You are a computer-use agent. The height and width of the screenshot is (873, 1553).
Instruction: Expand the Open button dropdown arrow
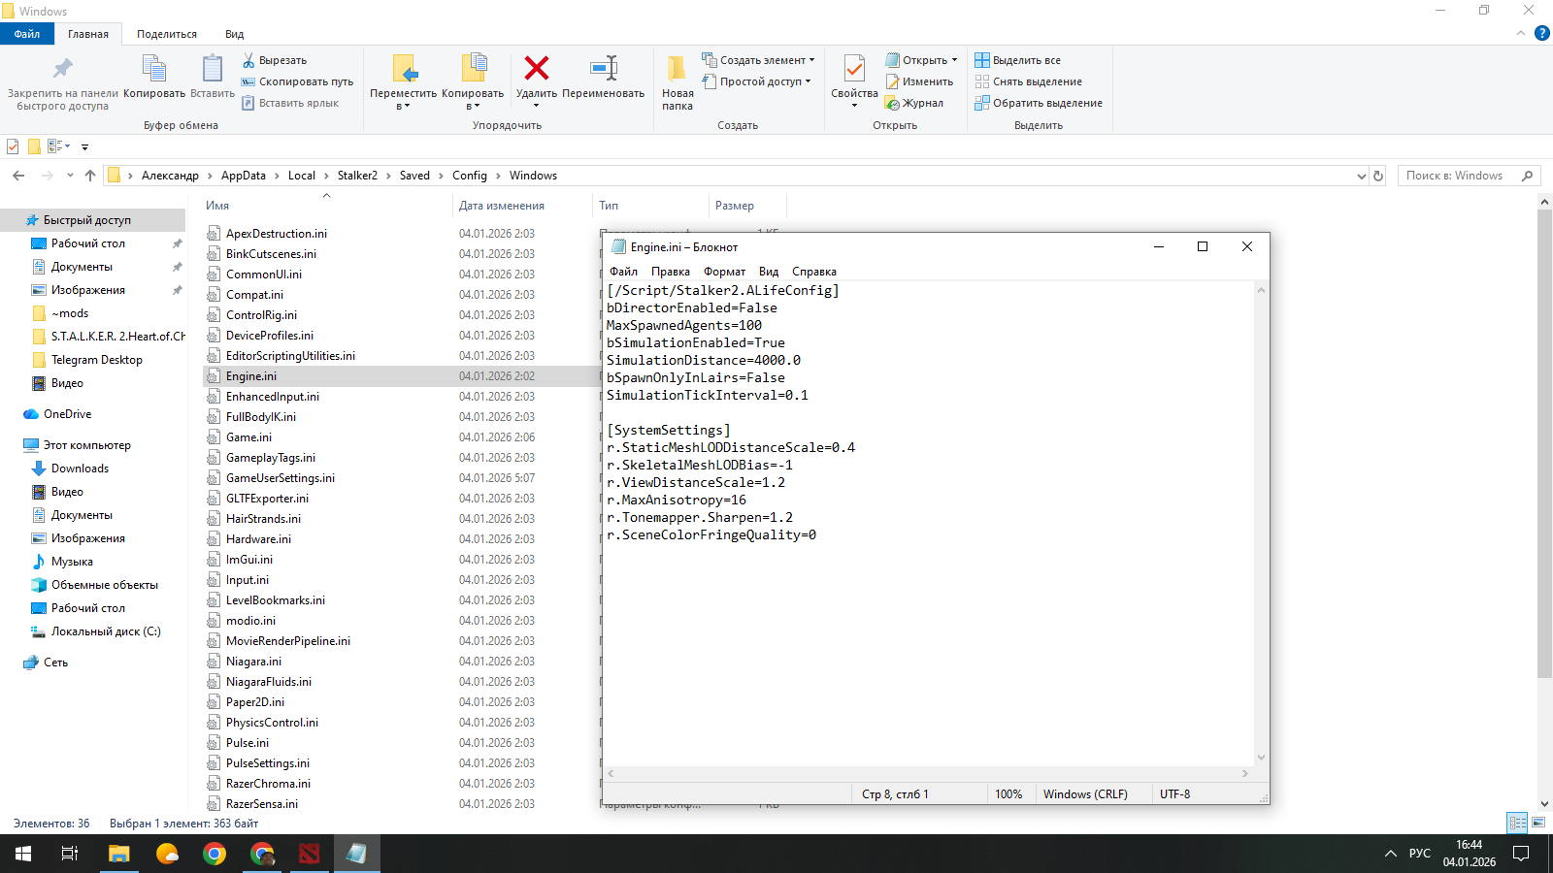coord(954,60)
